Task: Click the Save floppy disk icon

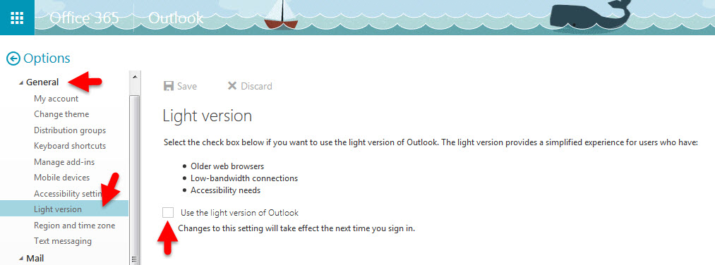Action: pos(169,86)
